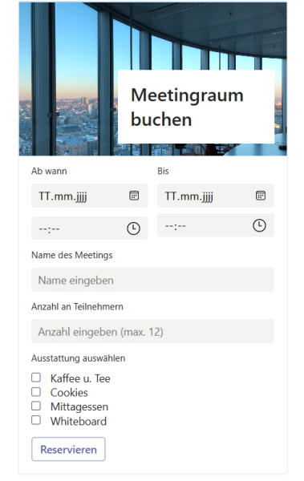Click the Ab wann TT.mm.jjjj date field
This screenshot has height=481, width=304.
click(89, 196)
